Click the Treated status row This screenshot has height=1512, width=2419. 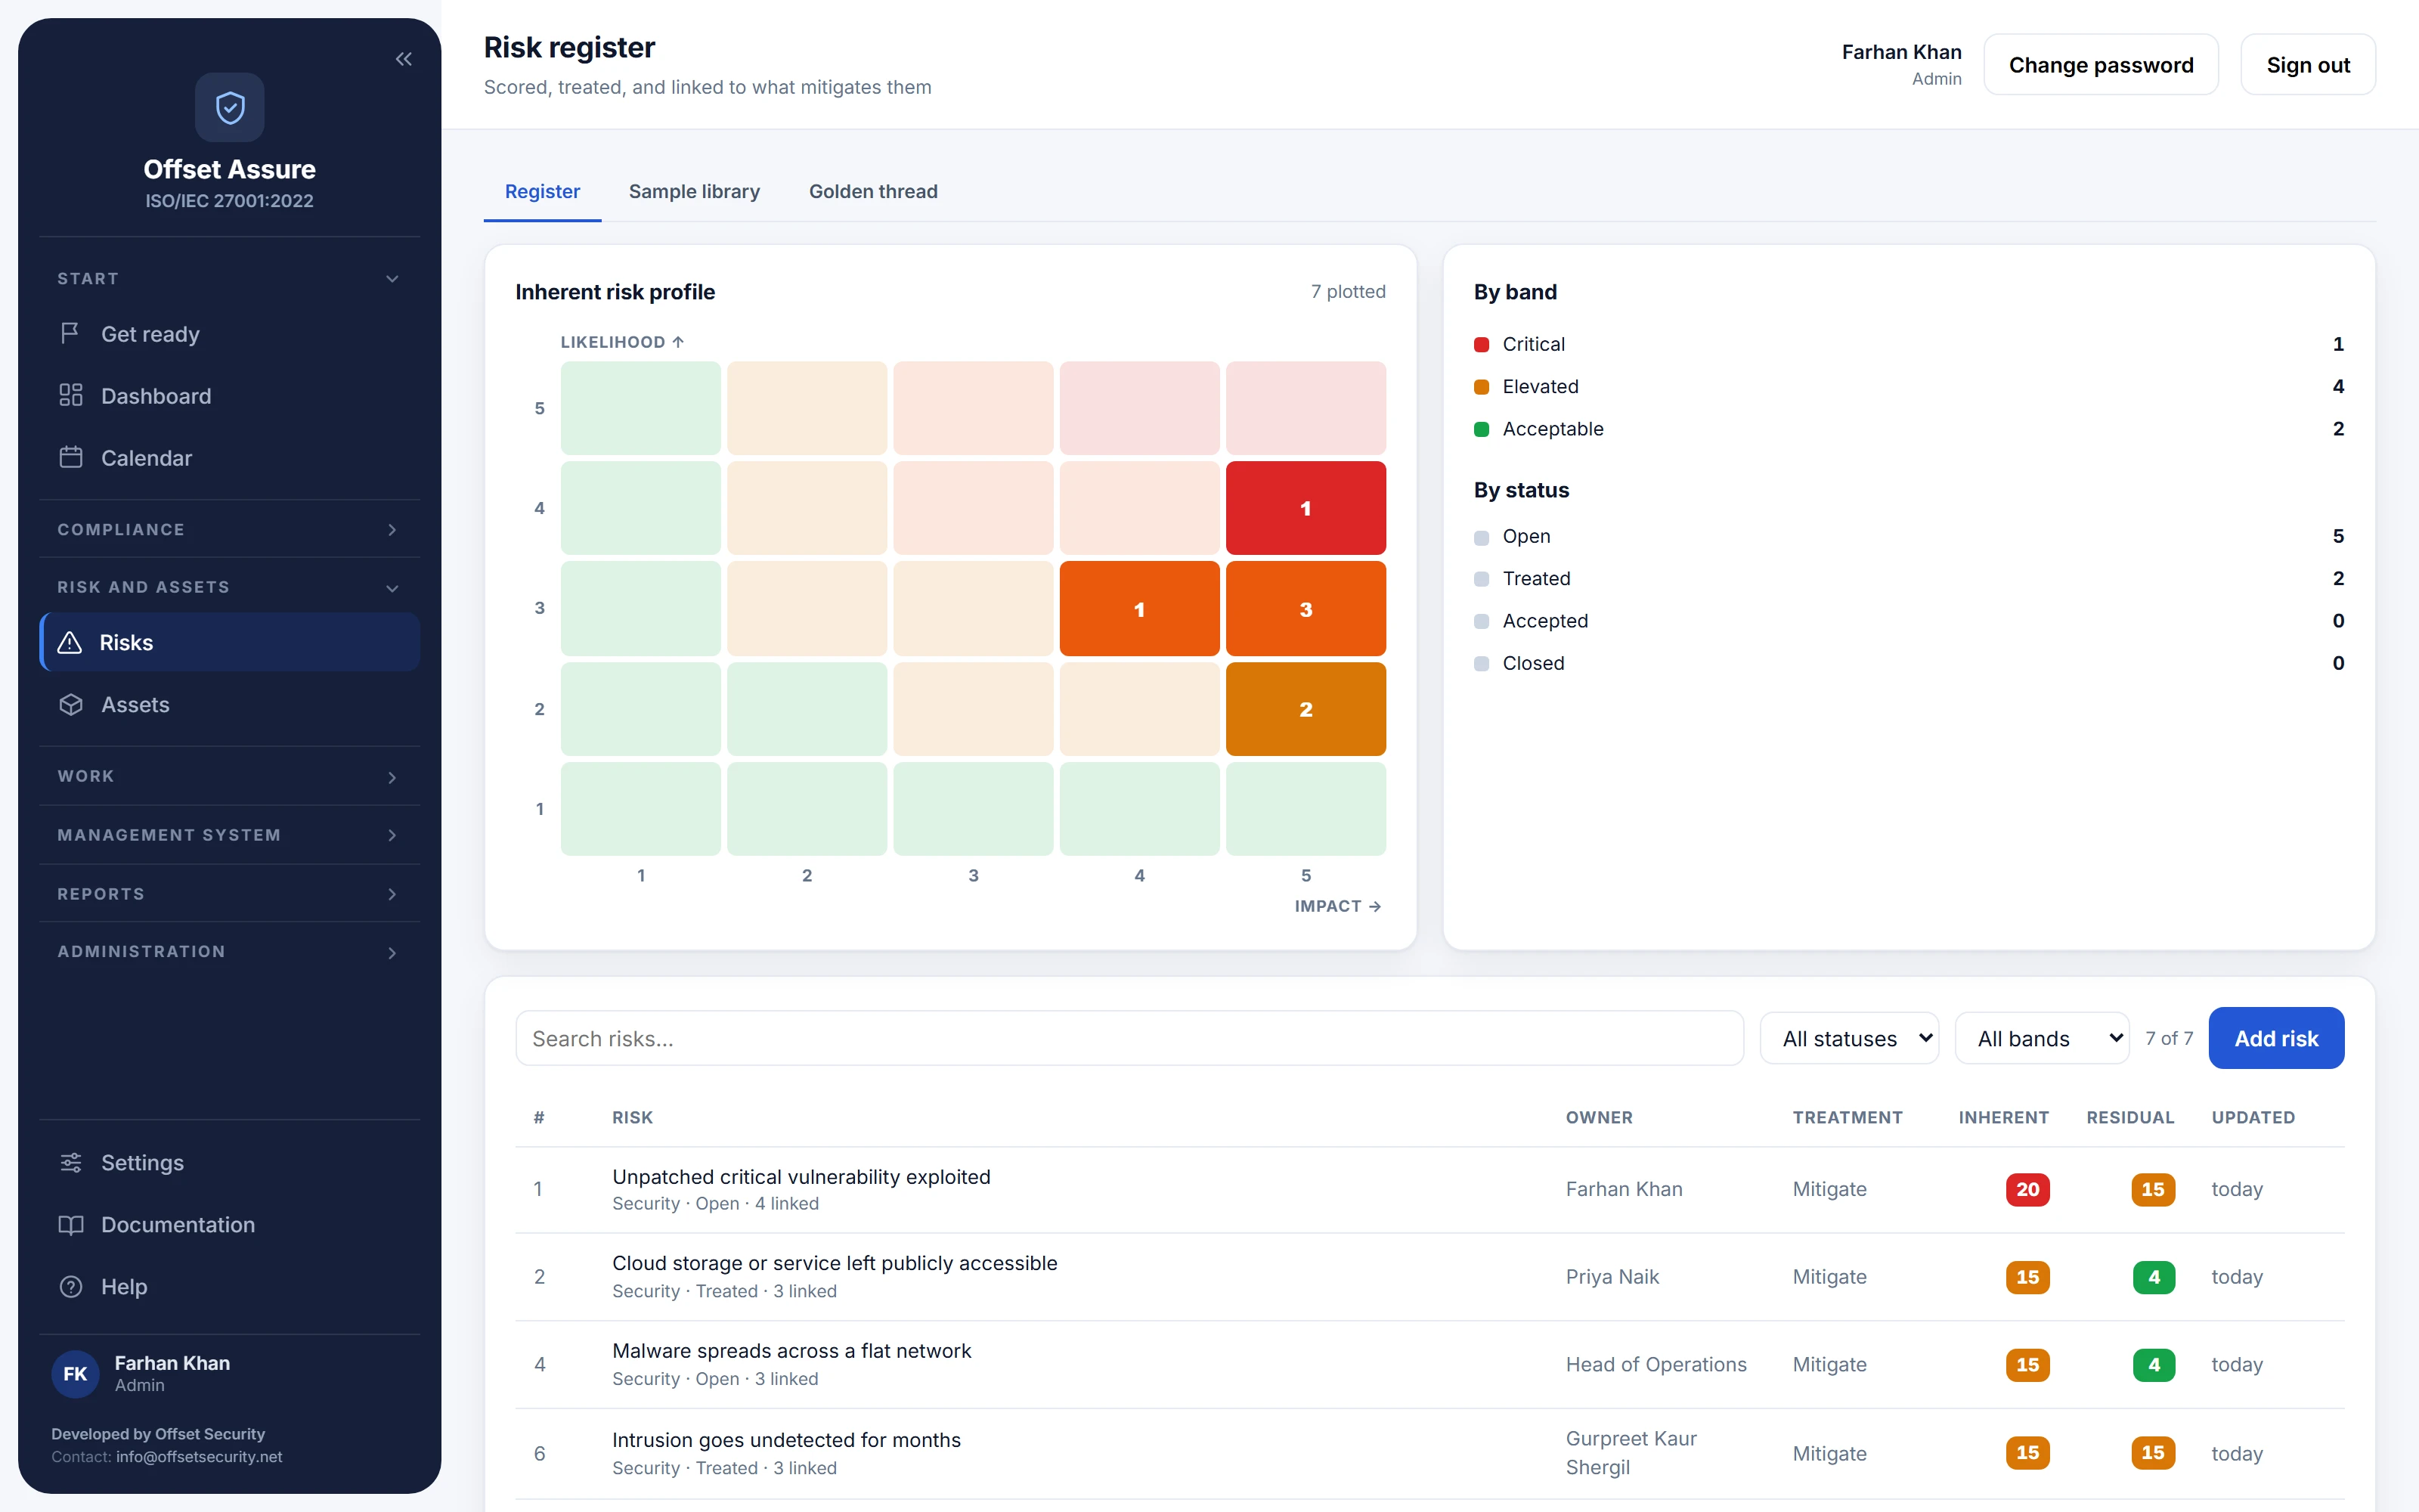(1909, 578)
